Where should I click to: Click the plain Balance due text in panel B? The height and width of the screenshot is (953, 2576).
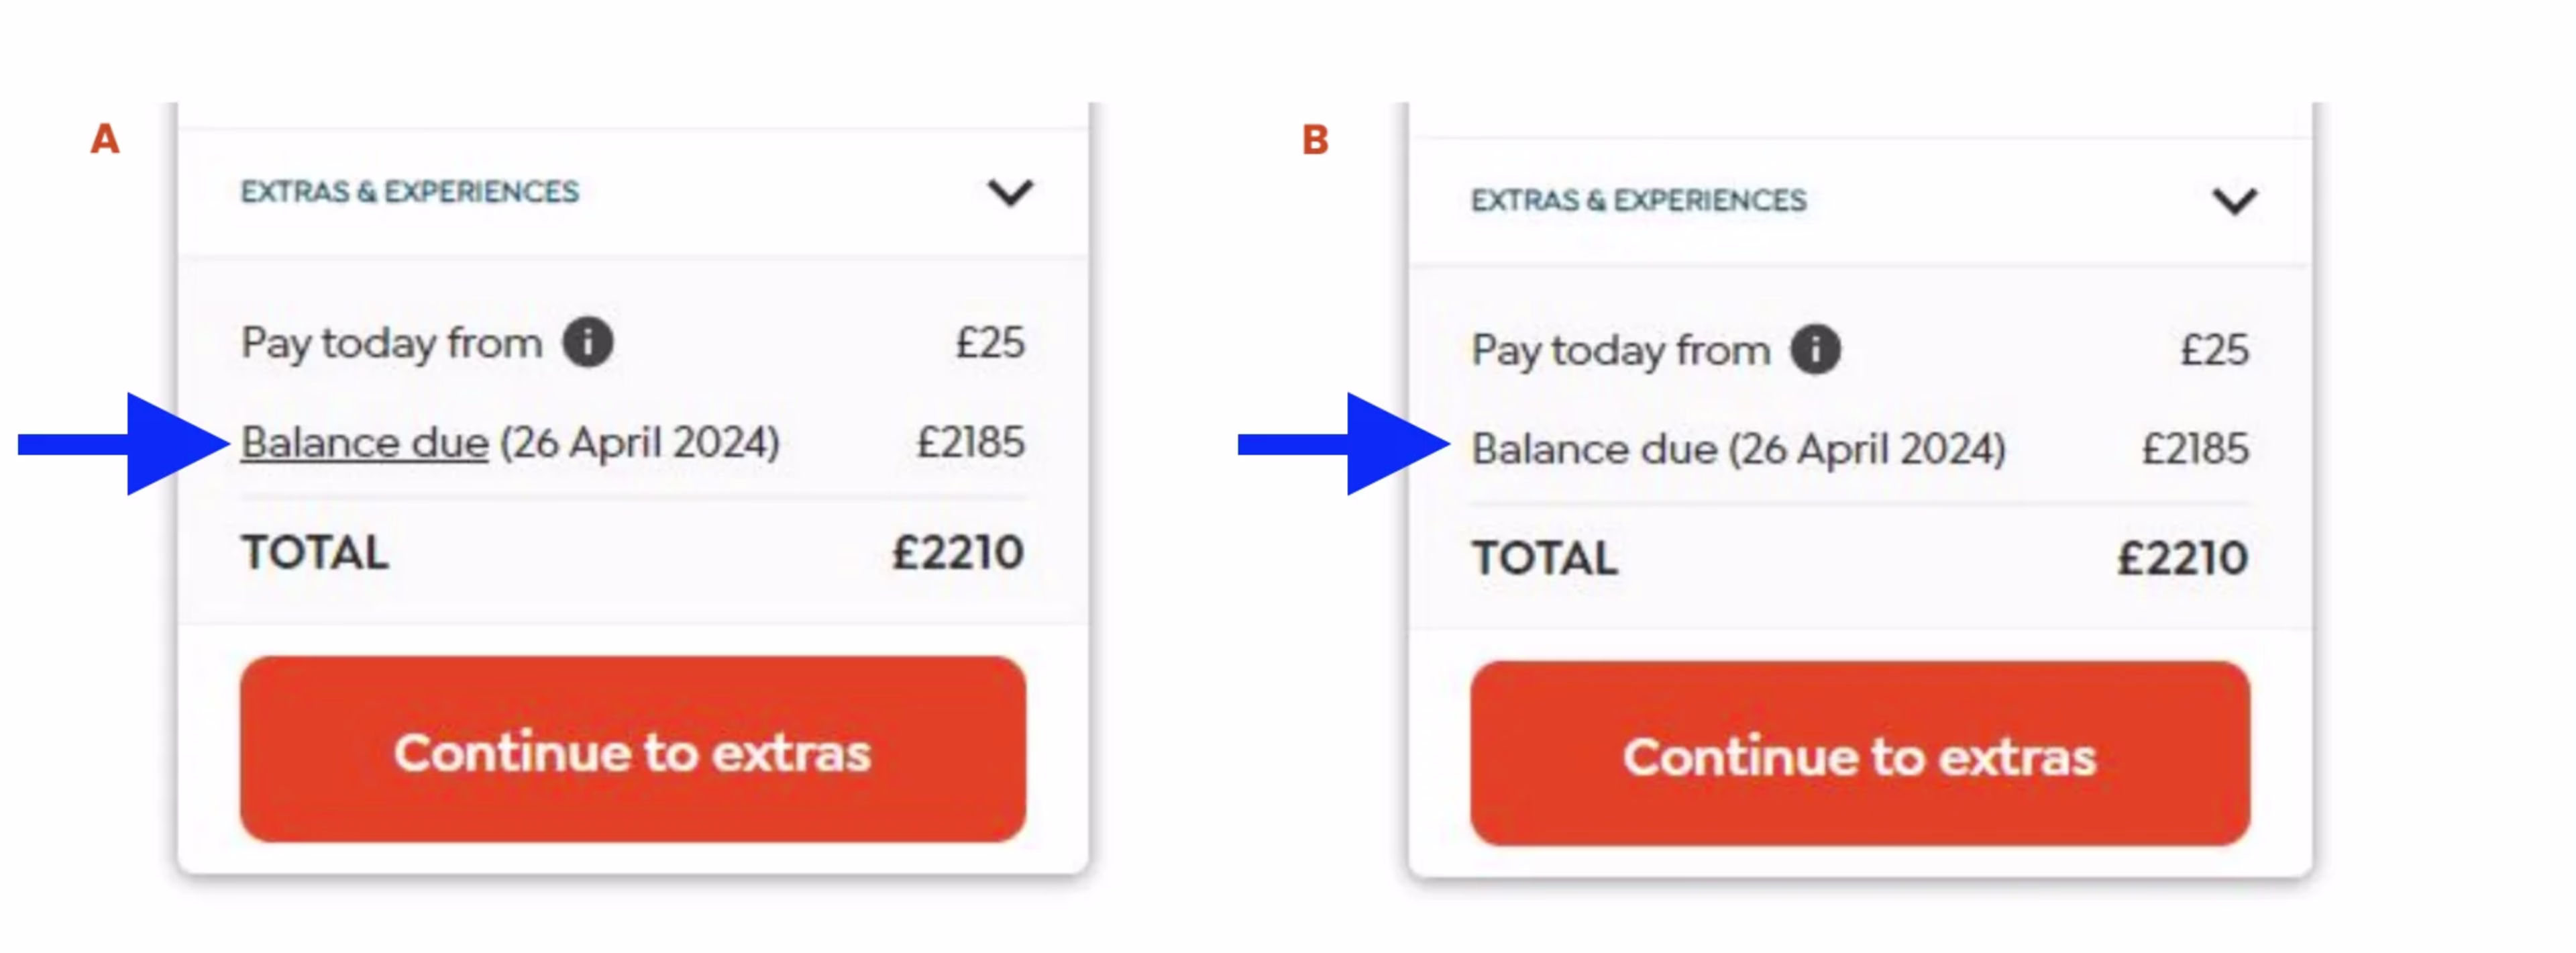pyautogui.click(x=1595, y=448)
